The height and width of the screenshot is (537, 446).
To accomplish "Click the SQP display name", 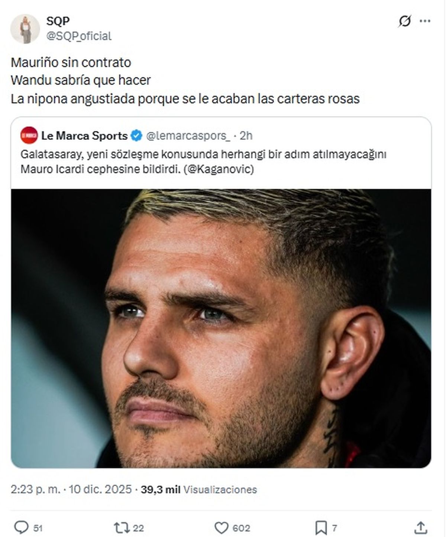I will click(x=58, y=21).
